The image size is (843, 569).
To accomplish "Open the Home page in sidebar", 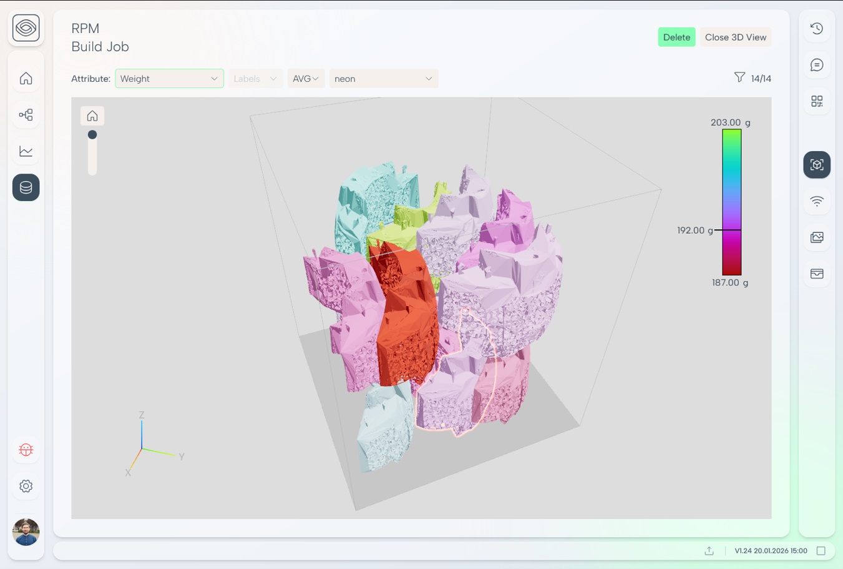I will click(x=26, y=79).
